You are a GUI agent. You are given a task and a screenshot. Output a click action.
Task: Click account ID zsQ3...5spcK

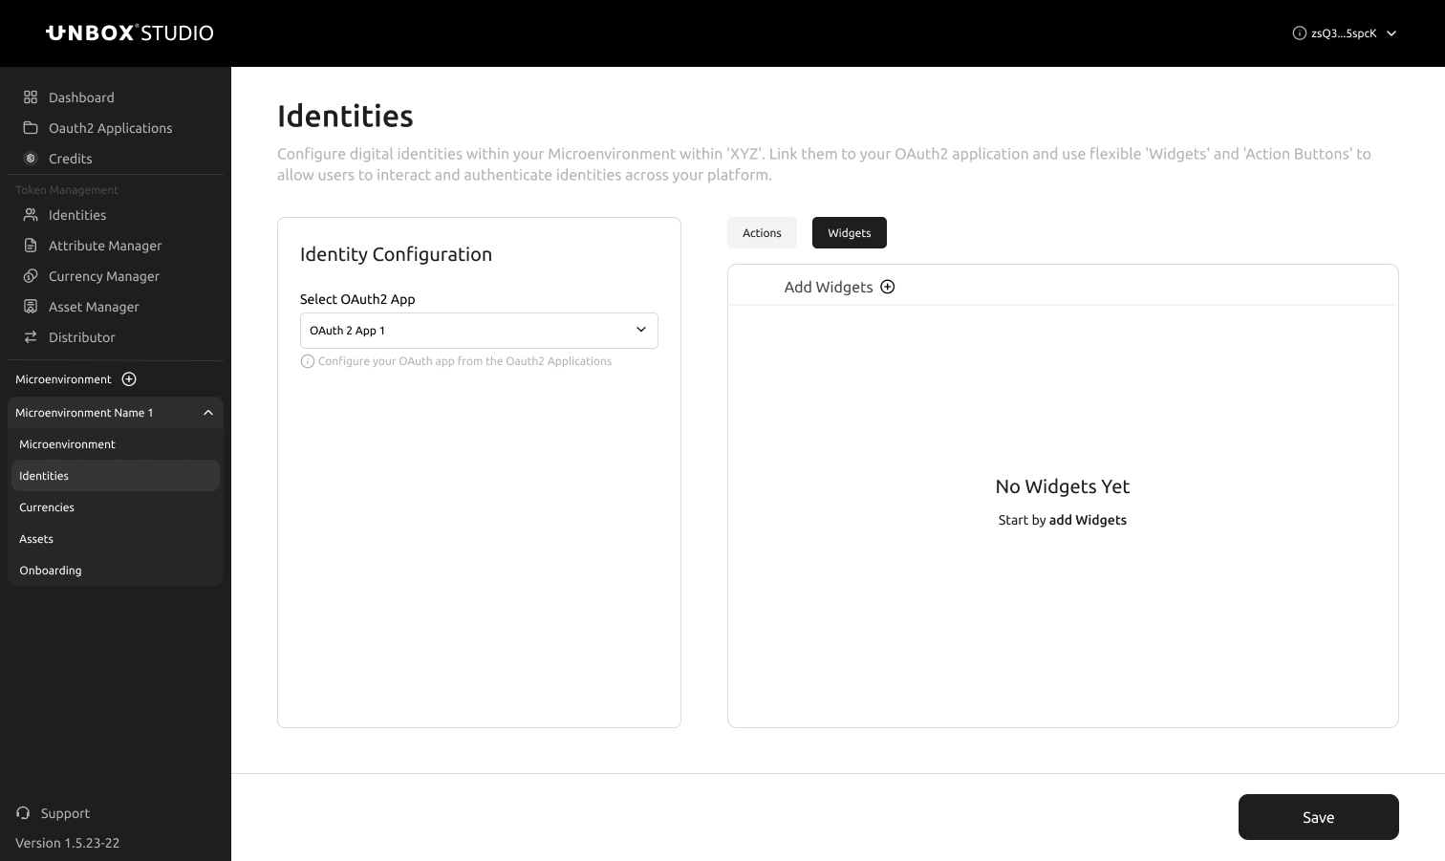click(x=1344, y=33)
